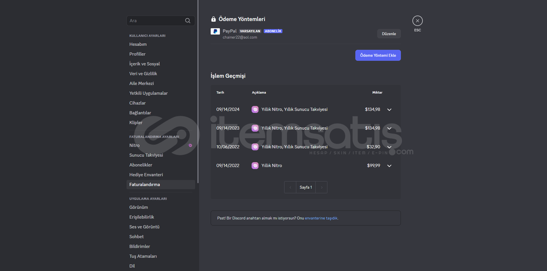Click the Ödeme Yöntemi Ekle button
547x271 pixels.
tap(378, 55)
